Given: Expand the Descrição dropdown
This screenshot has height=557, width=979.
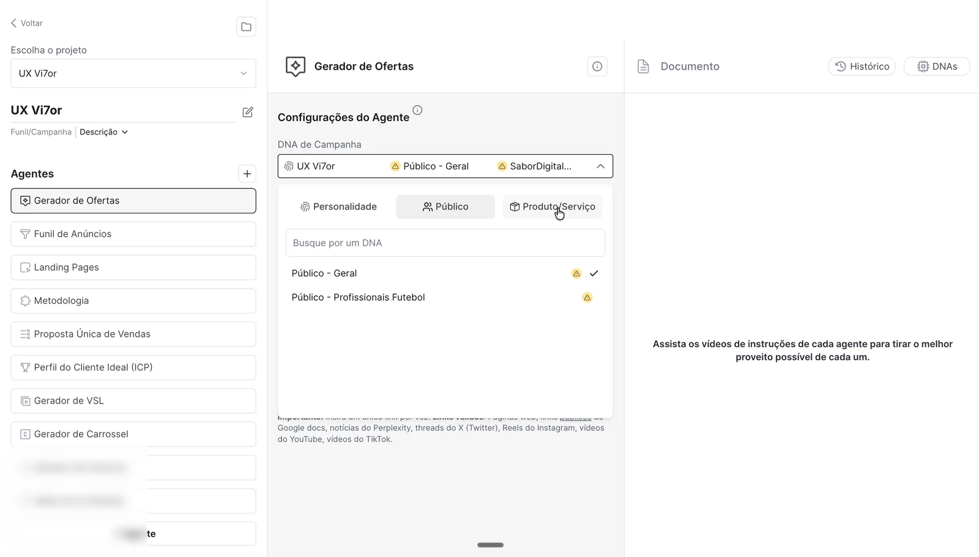Looking at the screenshot, I should click(104, 132).
